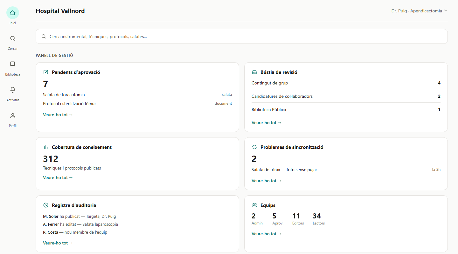
Task: Select the Cercar magnifier icon in sidebar
Action: 13,38
